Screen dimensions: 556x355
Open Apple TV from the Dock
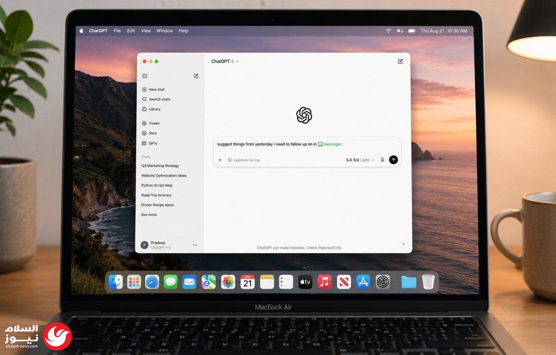coord(305,282)
